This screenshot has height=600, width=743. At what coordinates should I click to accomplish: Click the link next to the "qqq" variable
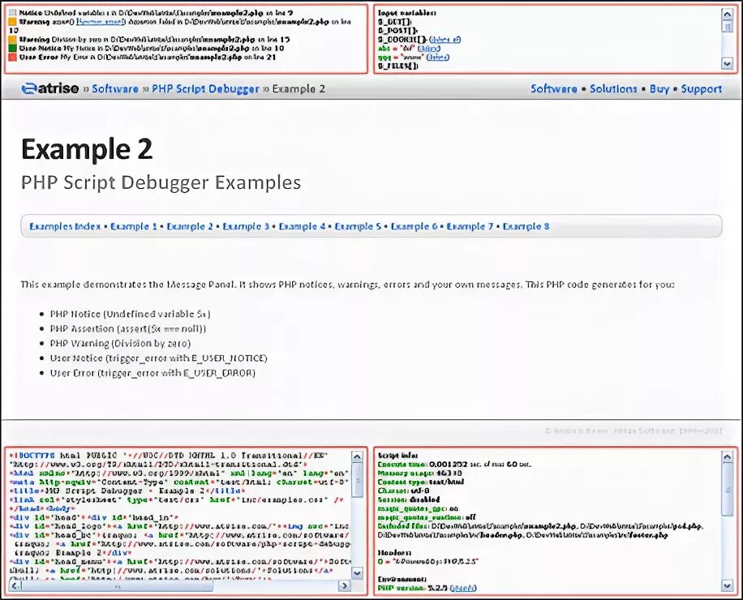point(437,58)
